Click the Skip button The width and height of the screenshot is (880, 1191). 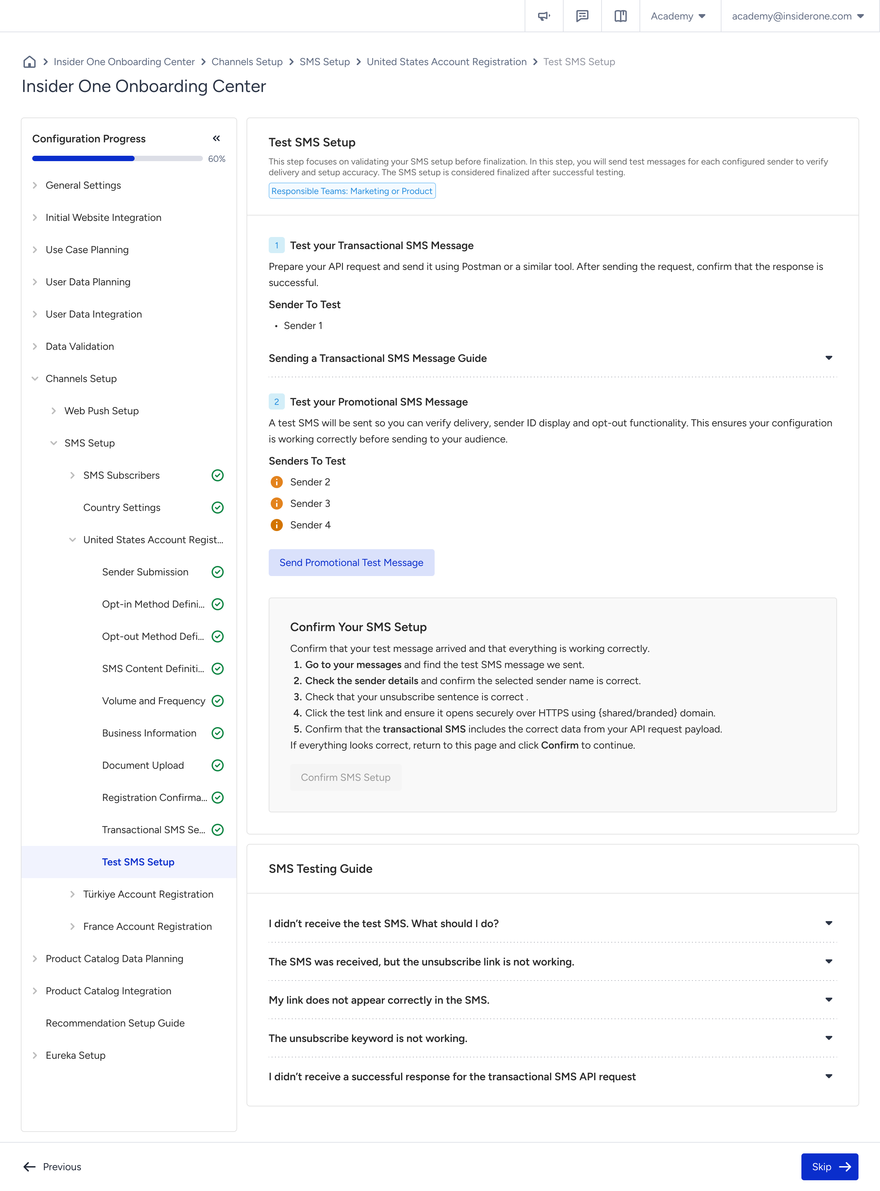coord(829,1166)
